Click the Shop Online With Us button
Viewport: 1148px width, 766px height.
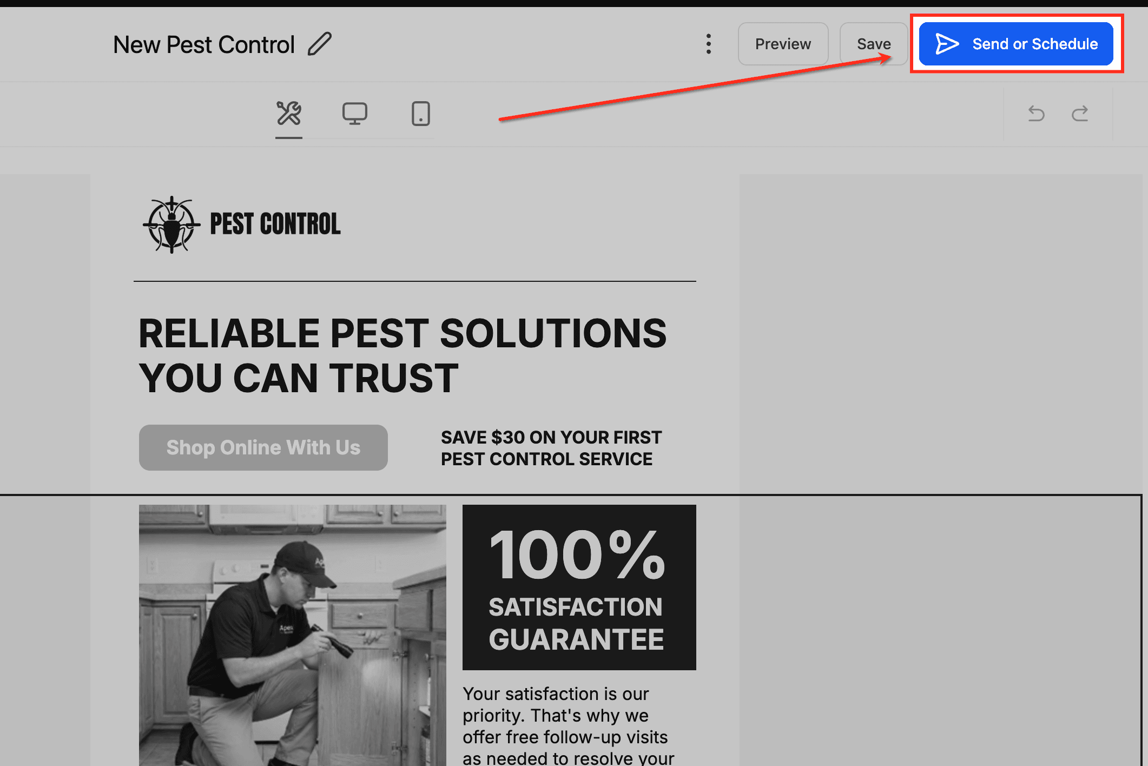[x=263, y=447]
